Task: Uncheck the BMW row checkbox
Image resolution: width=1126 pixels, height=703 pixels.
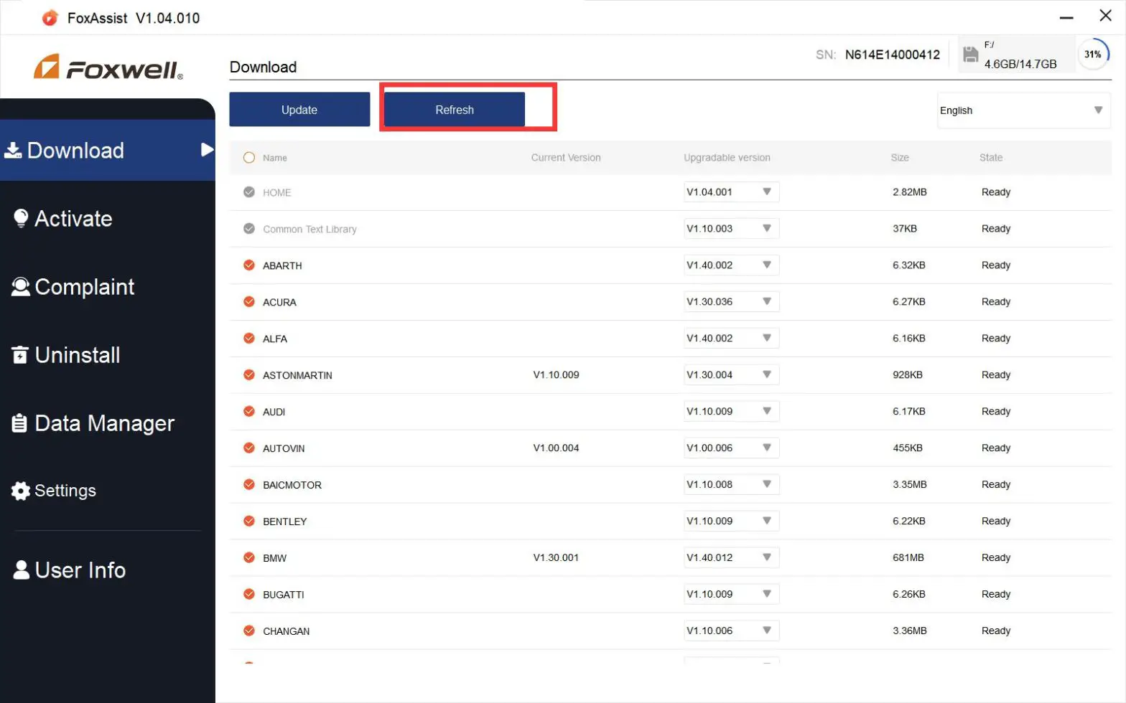Action: 249,558
